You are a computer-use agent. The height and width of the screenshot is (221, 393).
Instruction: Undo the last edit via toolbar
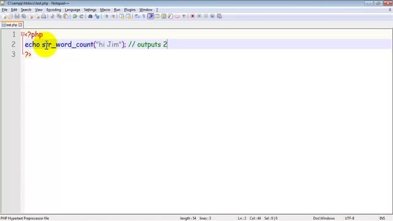click(74, 17)
